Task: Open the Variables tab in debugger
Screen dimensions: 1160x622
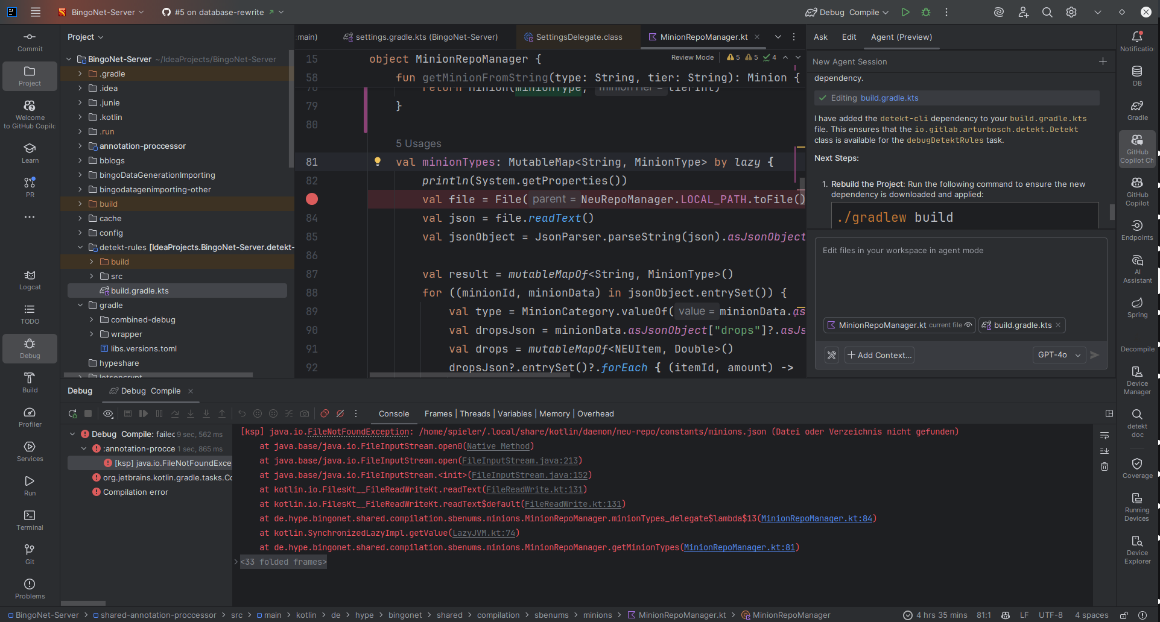Action: click(x=515, y=413)
